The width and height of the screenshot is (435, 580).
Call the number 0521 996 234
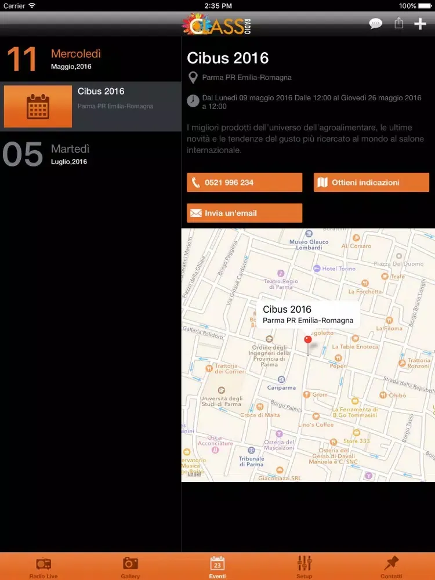(245, 182)
